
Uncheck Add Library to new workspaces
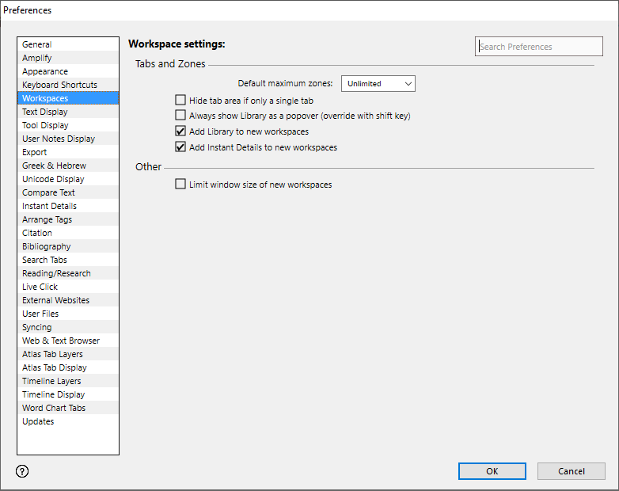click(180, 131)
